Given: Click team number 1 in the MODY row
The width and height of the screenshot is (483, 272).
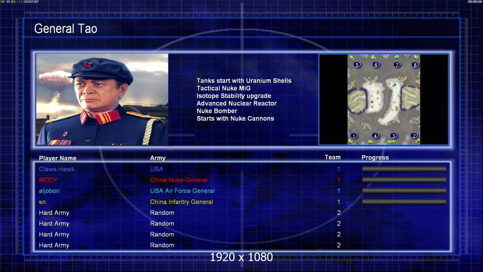Looking at the screenshot, I should tap(338, 180).
